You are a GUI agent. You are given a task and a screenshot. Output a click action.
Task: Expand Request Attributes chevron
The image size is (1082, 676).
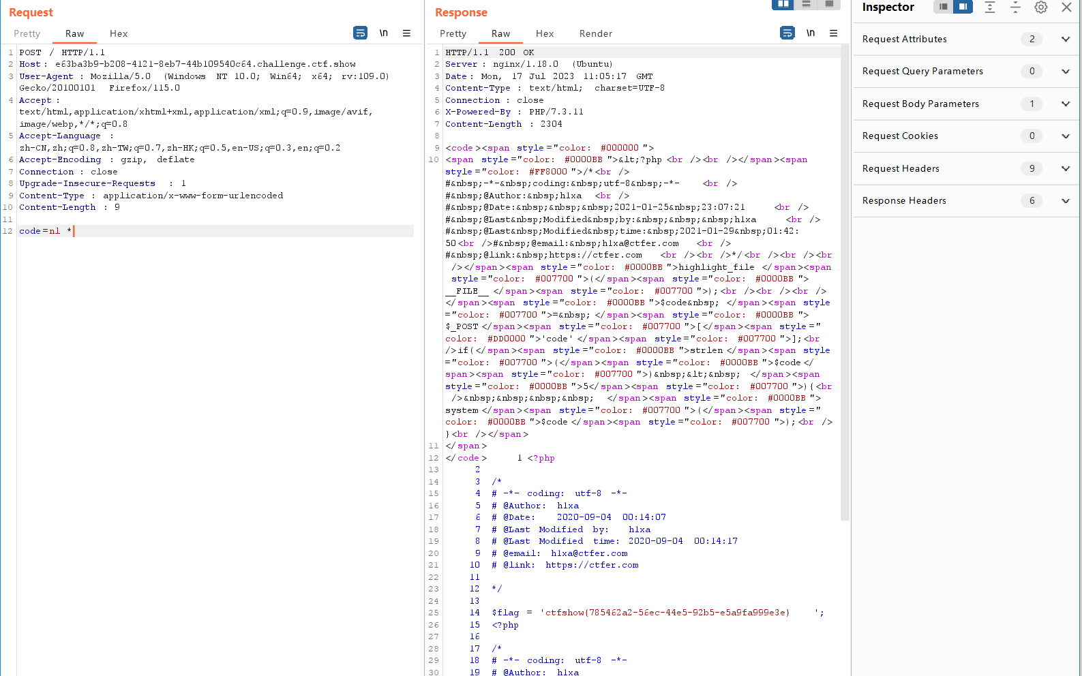pos(1066,39)
